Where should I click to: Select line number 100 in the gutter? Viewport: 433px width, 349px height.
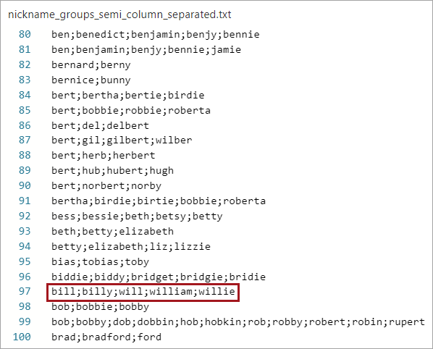pyautogui.click(x=22, y=337)
